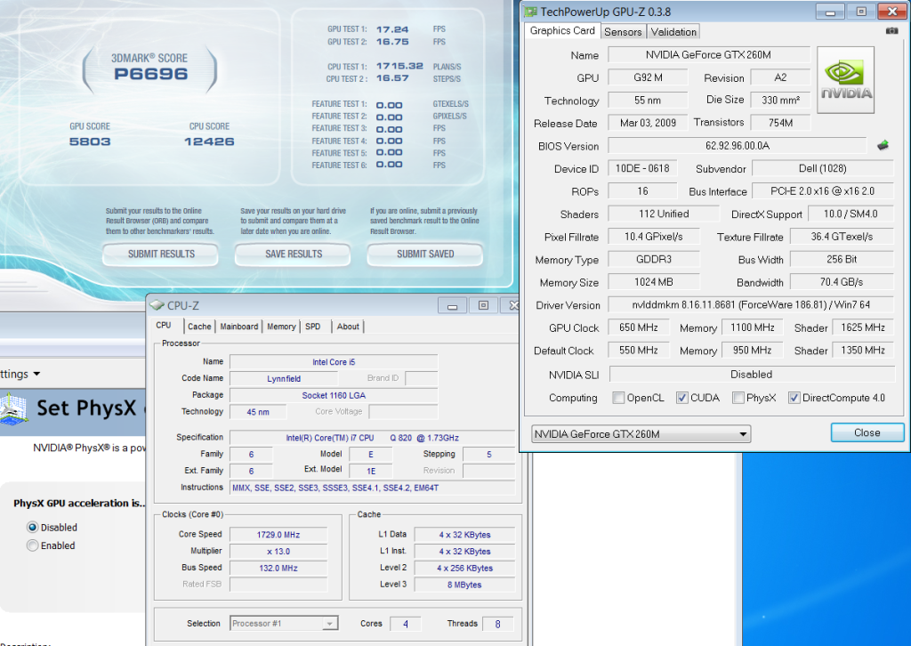Select the Graphics Card tab
Viewport: 911px width, 646px height.
(562, 31)
